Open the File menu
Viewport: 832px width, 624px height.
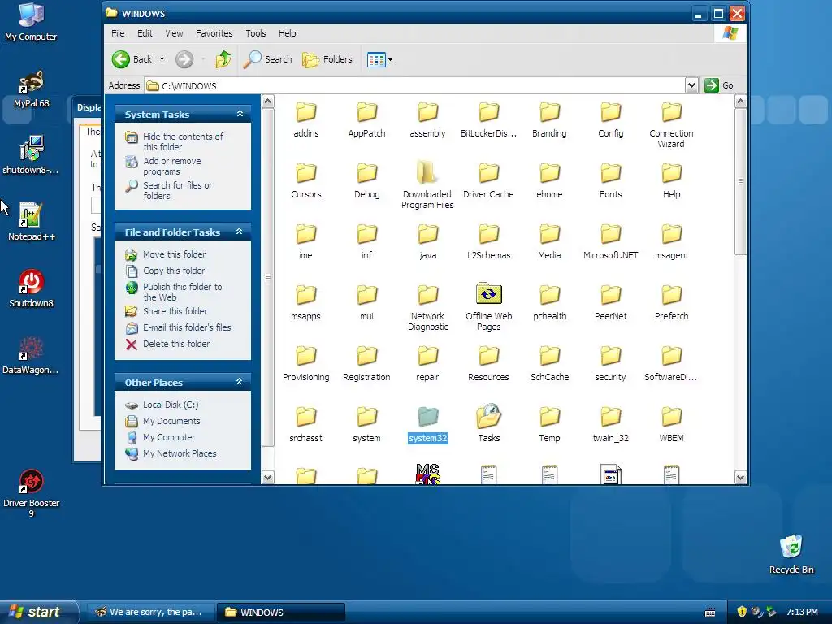point(118,33)
